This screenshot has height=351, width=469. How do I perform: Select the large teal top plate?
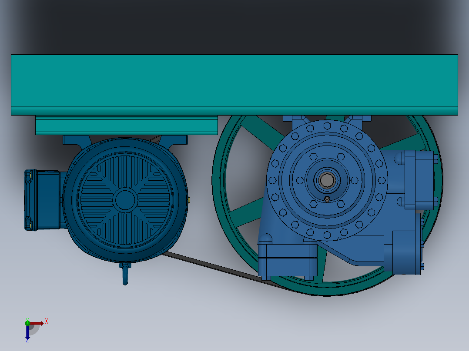pyautogui.click(x=234, y=85)
